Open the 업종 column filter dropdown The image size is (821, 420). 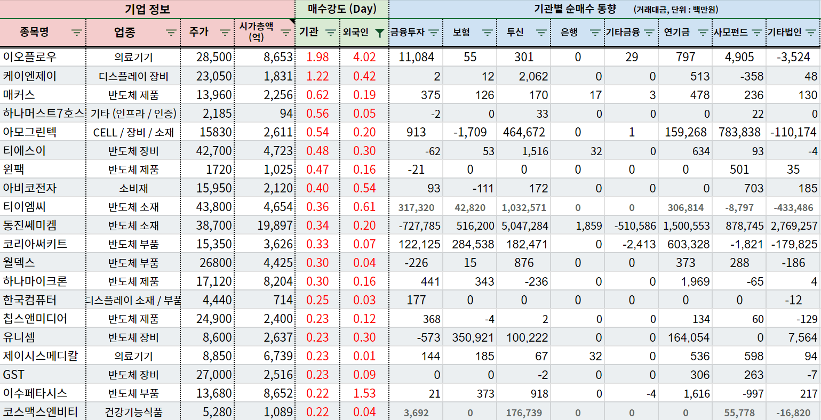click(x=171, y=33)
